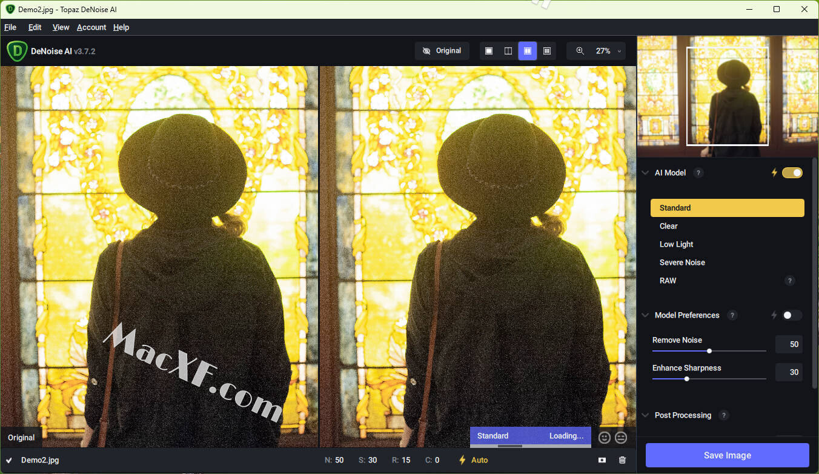Click the happy face feedback icon
The image size is (819, 474).
pyautogui.click(x=604, y=437)
